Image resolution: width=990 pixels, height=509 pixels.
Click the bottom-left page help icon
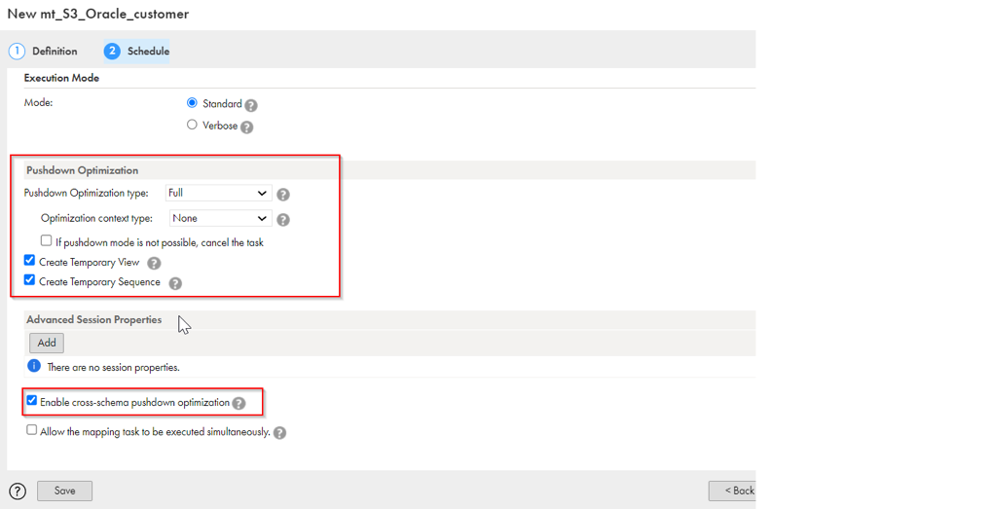click(x=18, y=491)
